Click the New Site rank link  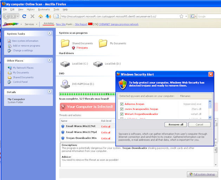pos(61,24)
